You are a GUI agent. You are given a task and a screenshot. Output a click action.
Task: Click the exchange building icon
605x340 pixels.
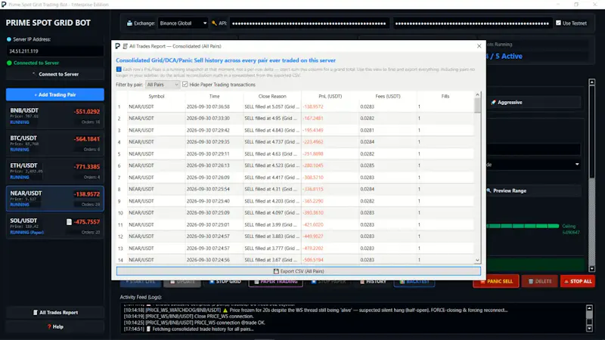click(x=129, y=23)
